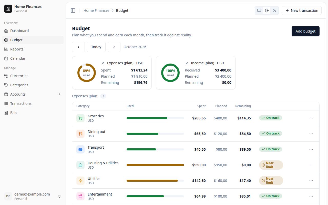The width and height of the screenshot is (328, 205).
Task: Click the 89% used expenses ring
Action: pyautogui.click(x=87, y=73)
